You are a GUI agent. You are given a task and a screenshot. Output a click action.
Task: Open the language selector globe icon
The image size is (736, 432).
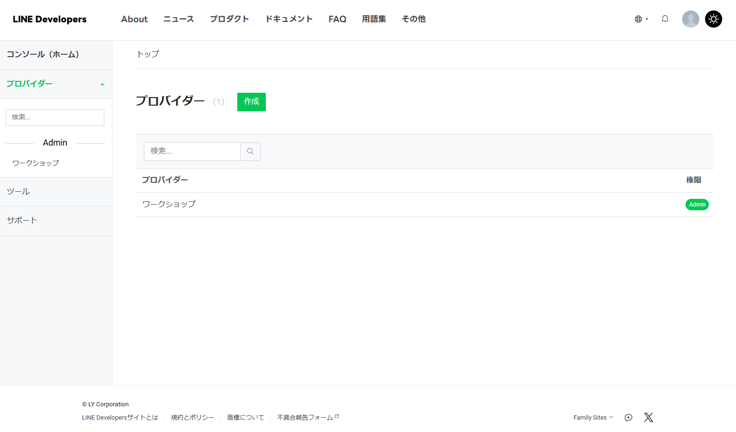point(638,19)
